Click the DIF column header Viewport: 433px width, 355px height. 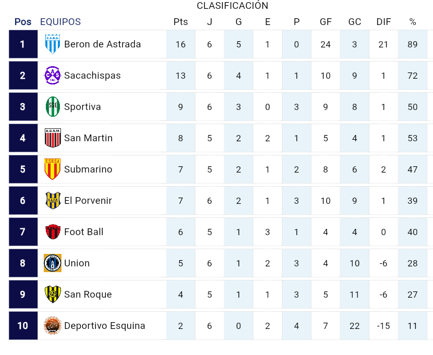pyautogui.click(x=383, y=22)
